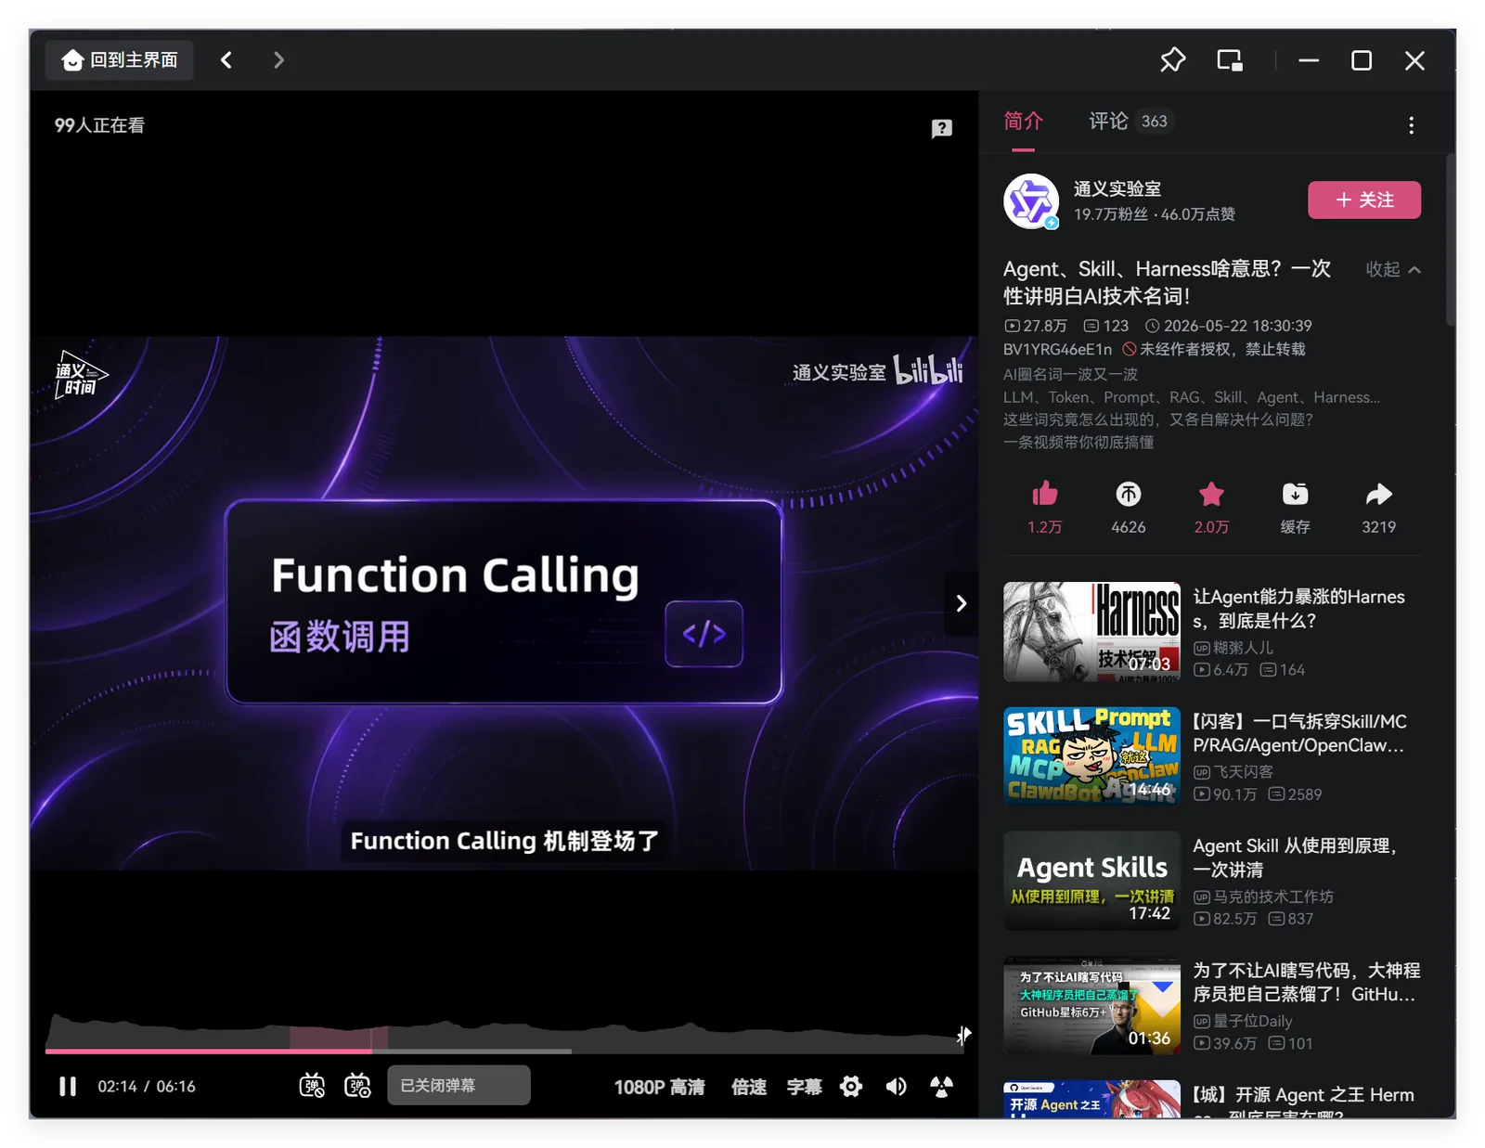Switch to mini-player mode
Viewport: 1485px width, 1148px height.
coord(1230,60)
